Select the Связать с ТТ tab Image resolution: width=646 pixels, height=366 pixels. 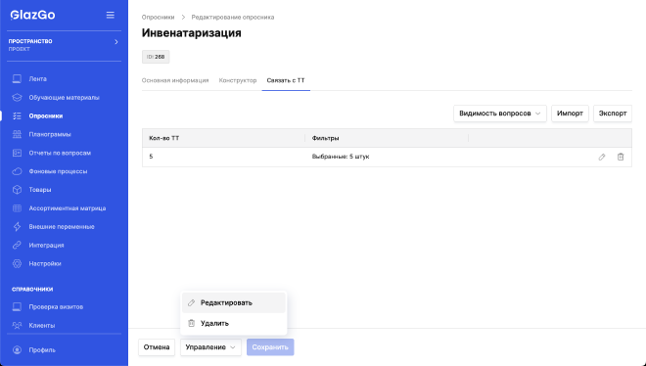coord(286,80)
